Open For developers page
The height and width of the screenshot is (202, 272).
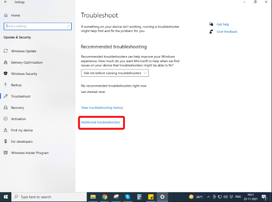[22, 142]
